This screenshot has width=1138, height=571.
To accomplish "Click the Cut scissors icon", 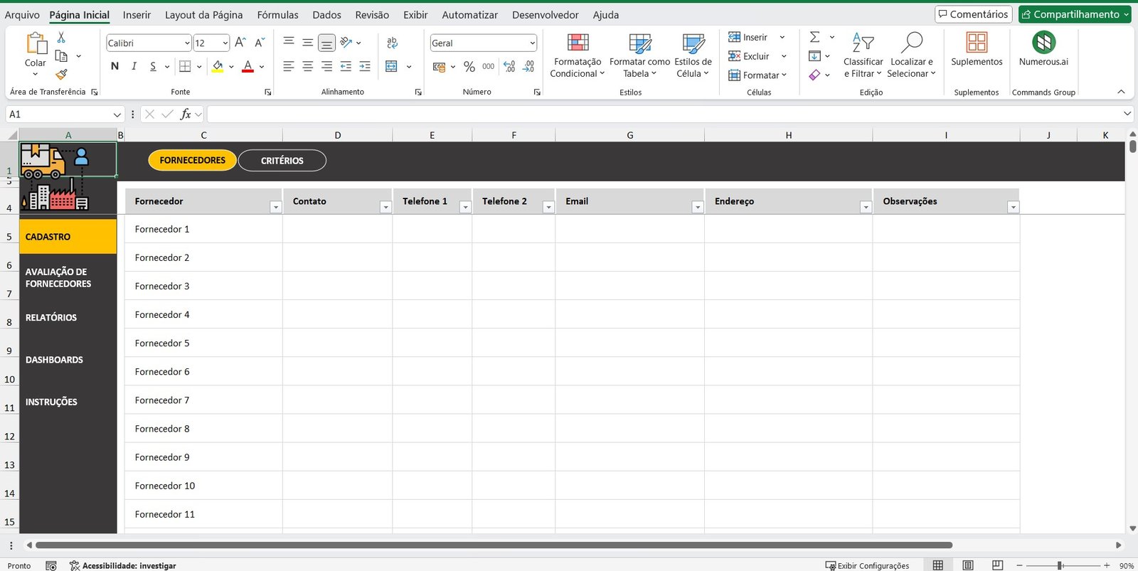I will [x=61, y=38].
